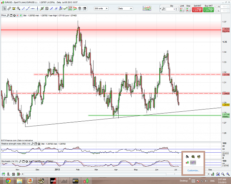
Task: Open the IBFX app in taskbar
Action: (x=75, y=181)
